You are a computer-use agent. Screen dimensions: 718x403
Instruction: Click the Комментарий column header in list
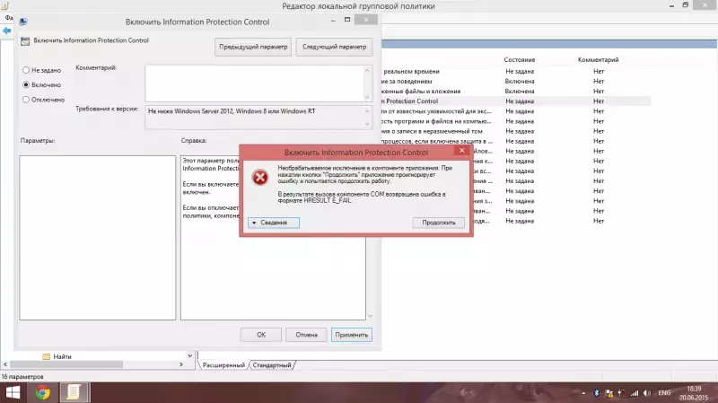[x=598, y=59]
